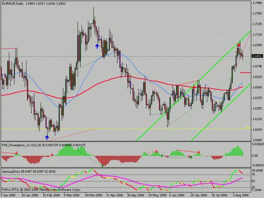
Task: Click the 1.6255 price axis label
Action: pyautogui.click(x=257, y=108)
